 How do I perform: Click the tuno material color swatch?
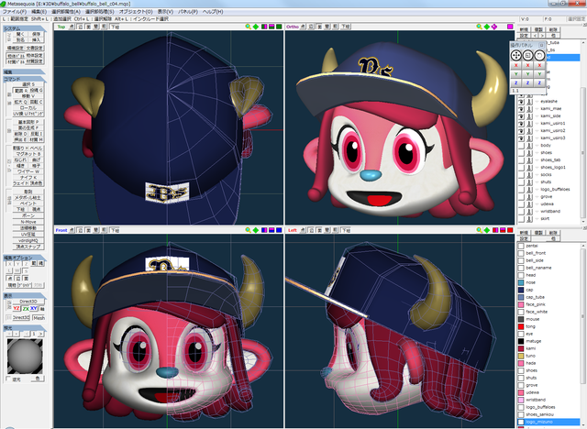(x=521, y=356)
